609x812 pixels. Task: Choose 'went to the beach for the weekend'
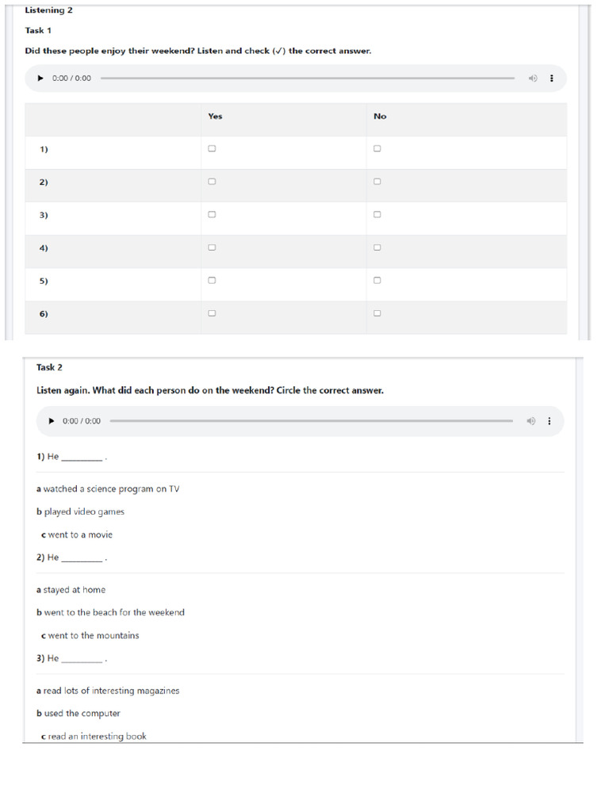click(110, 613)
